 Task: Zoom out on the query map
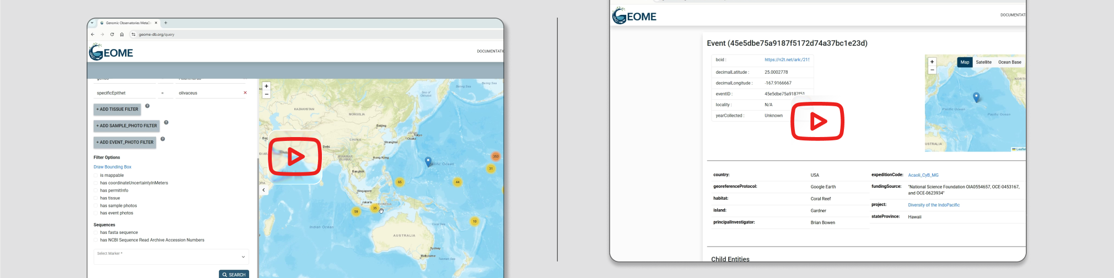click(x=266, y=94)
